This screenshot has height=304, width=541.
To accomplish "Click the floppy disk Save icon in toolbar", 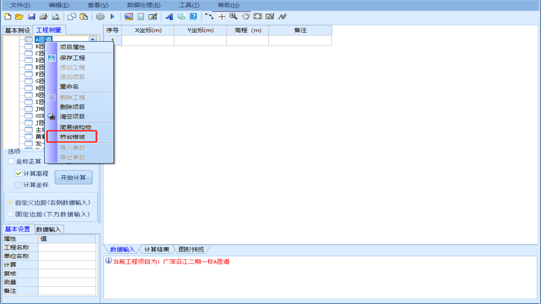I will pos(31,16).
